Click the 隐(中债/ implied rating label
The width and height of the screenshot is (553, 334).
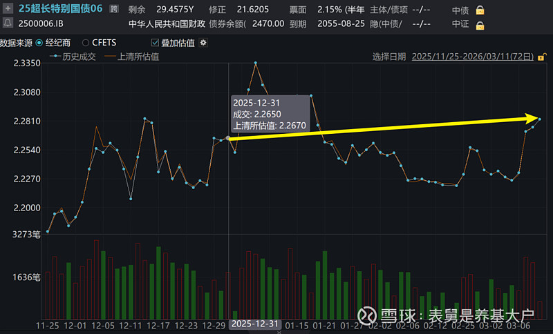(386, 24)
